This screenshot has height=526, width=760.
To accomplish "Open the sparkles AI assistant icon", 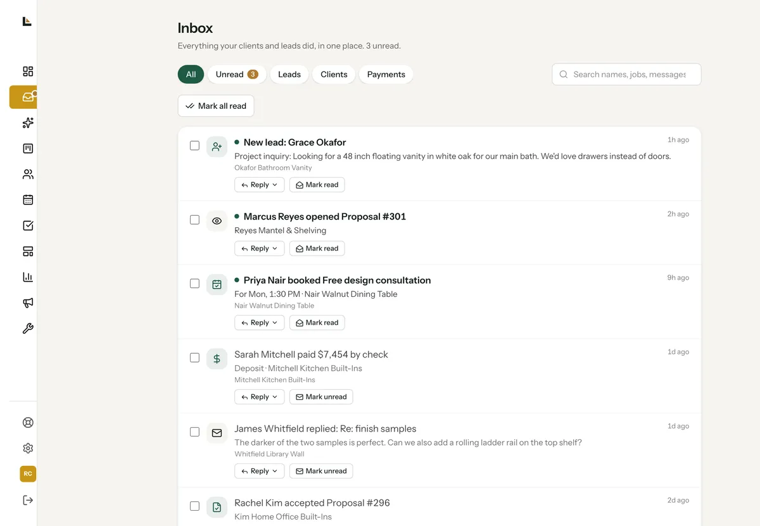I will 28,123.
